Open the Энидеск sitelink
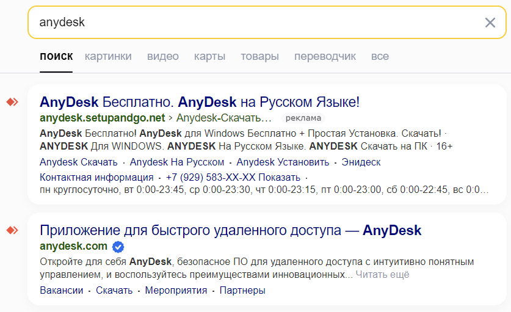 click(x=361, y=162)
